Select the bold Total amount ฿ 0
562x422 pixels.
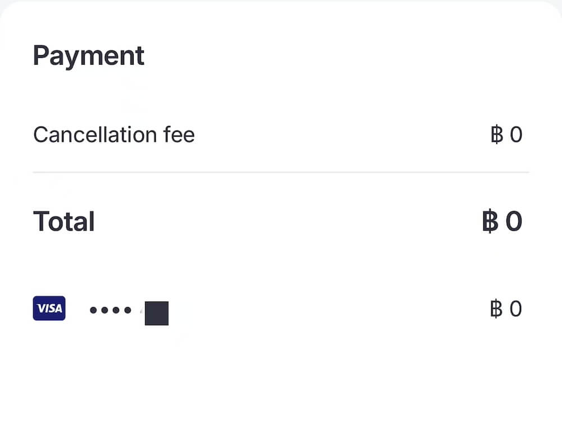(502, 221)
